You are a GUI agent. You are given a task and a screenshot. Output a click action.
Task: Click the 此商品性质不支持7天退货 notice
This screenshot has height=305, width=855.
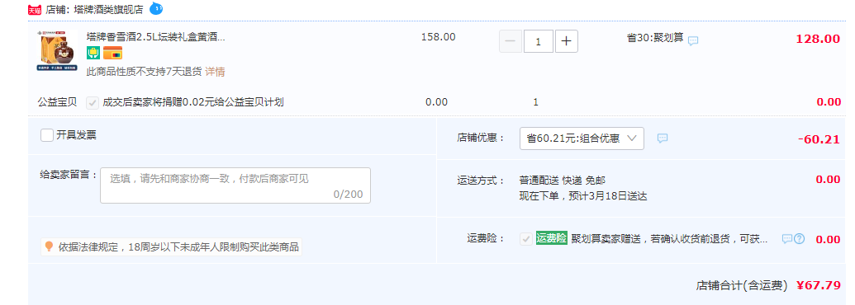144,72
